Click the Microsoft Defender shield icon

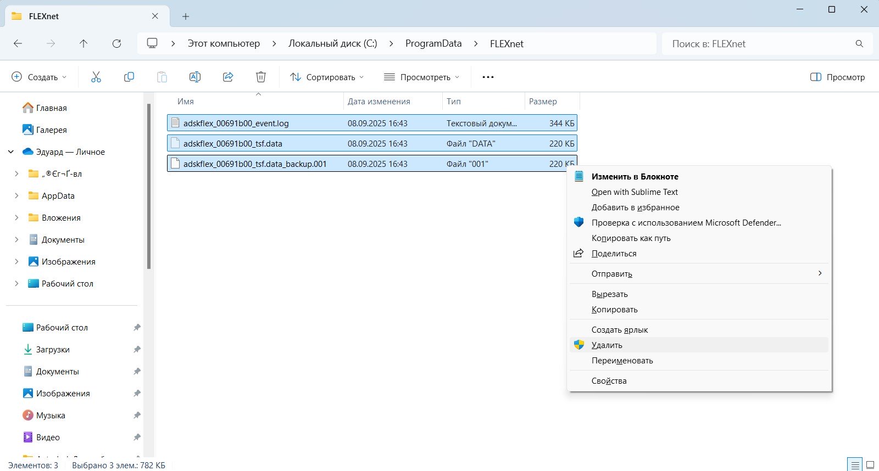click(x=578, y=222)
